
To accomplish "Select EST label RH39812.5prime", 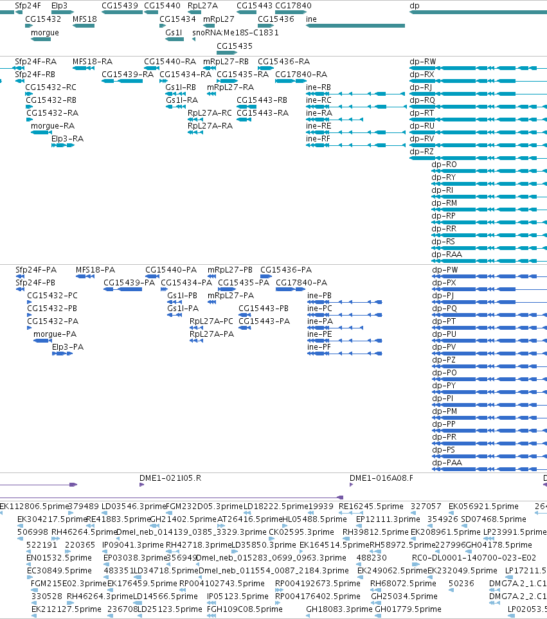I will click(375, 532).
